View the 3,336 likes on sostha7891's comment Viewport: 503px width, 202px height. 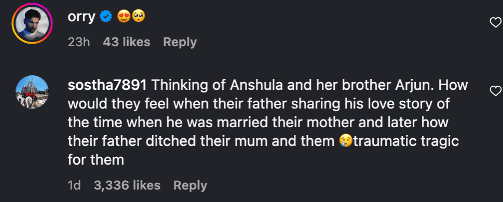127,185
